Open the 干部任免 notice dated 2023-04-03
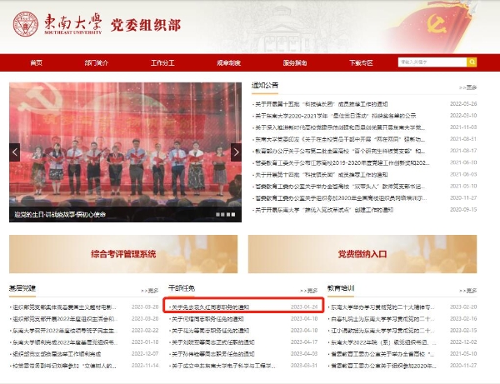The height and width of the screenshot is (384, 500). pos(212,354)
